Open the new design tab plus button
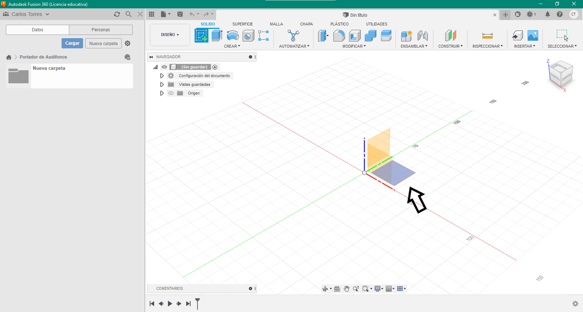Image resolution: width=583 pixels, height=312 pixels. pyautogui.click(x=505, y=15)
